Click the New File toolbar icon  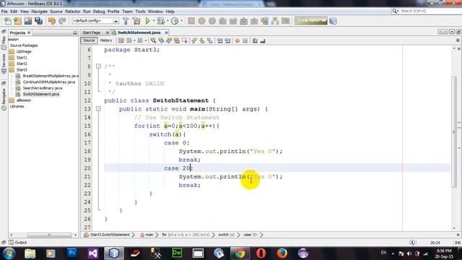[x=7, y=21]
